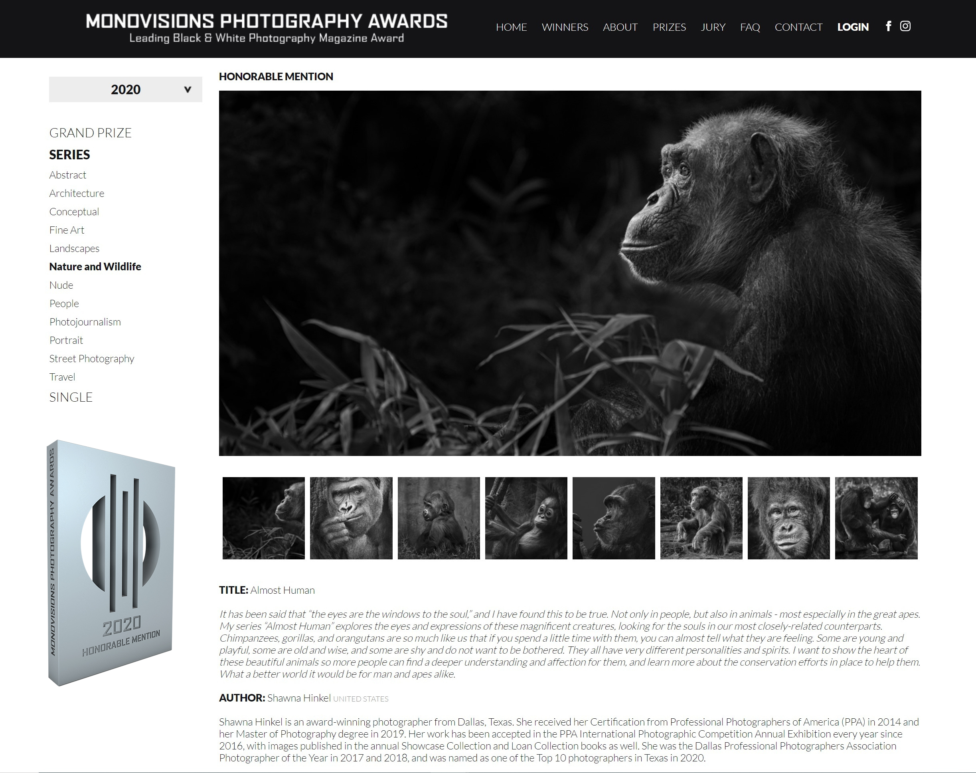View the orangutan face close-up thumbnail

pyautogui.click(x=788, y=518)
